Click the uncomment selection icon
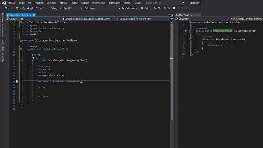This screenshot has width=263, height=148. point(168,8)
